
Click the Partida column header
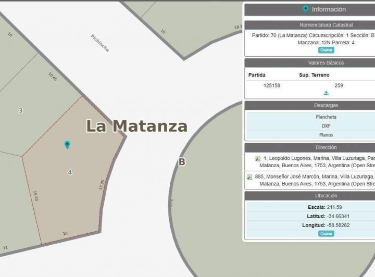(x=257, y=75)
